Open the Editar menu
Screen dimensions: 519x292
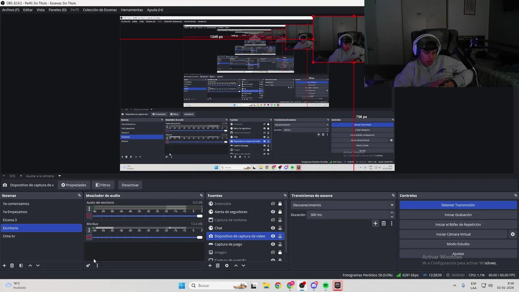click(28, 10)
